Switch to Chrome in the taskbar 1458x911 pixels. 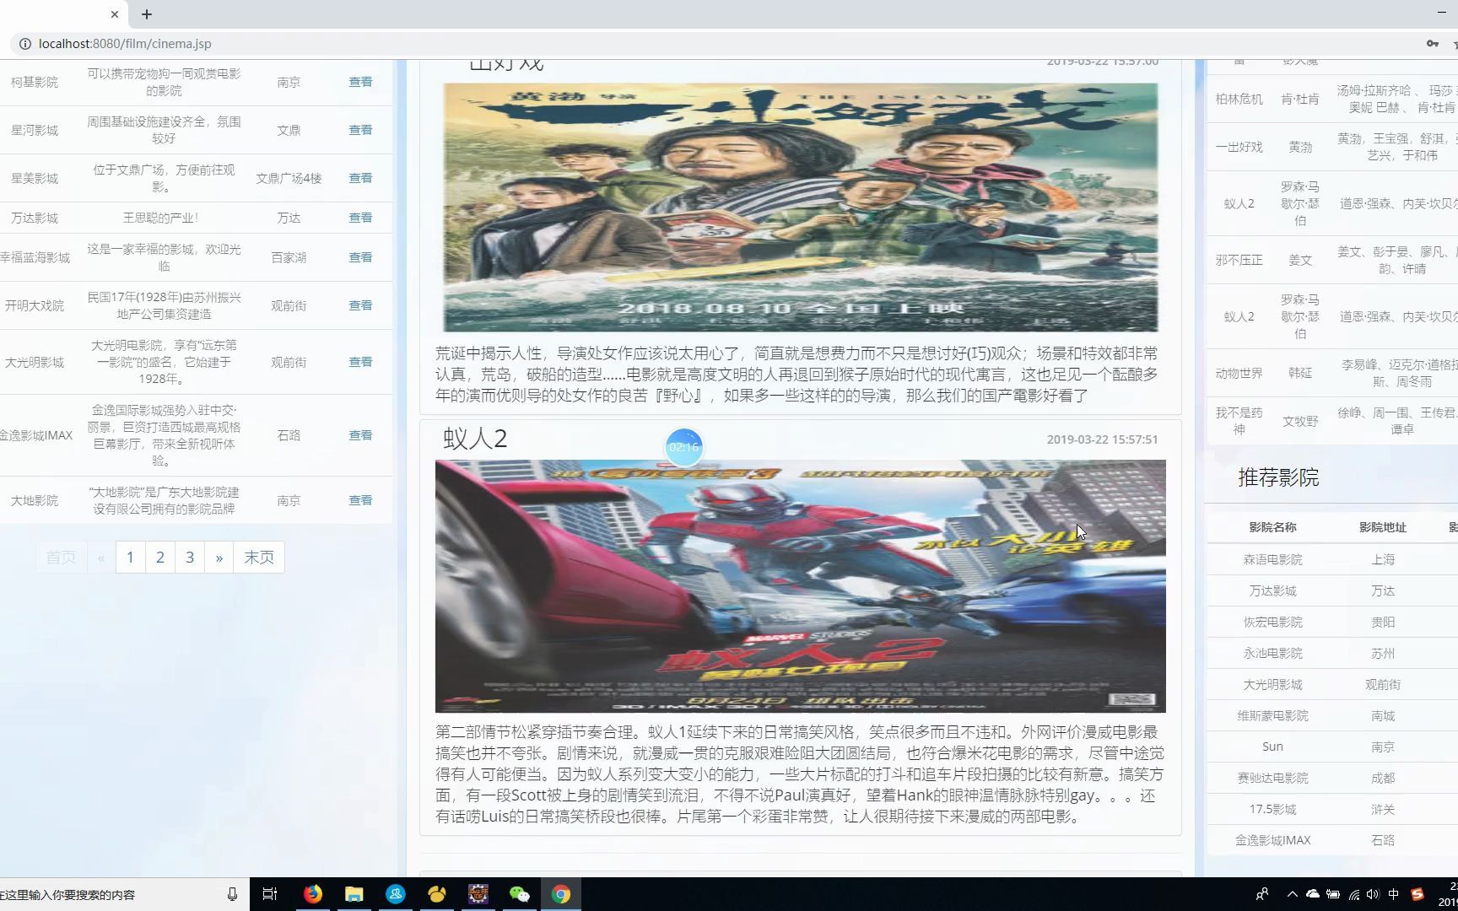point(561,894)
